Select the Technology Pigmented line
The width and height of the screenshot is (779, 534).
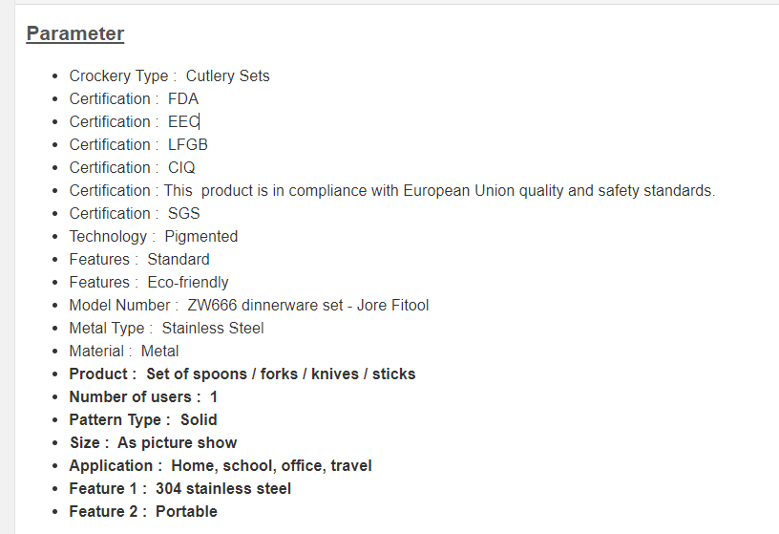click(x=153, y=236)
